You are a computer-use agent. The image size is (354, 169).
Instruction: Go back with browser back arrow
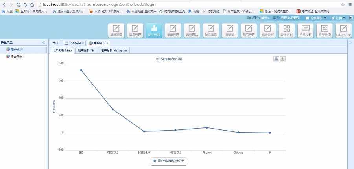pyautogui.click(x=4, y=4)
